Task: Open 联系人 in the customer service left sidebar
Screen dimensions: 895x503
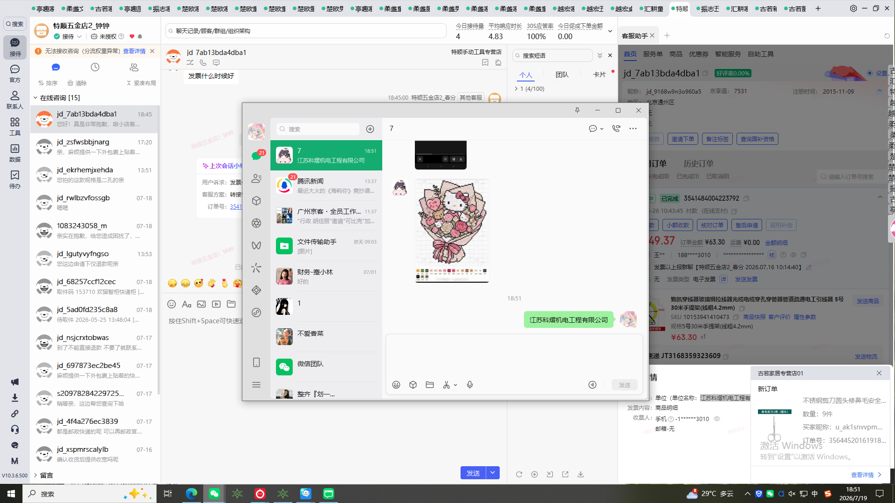Action: click(15, 100)
